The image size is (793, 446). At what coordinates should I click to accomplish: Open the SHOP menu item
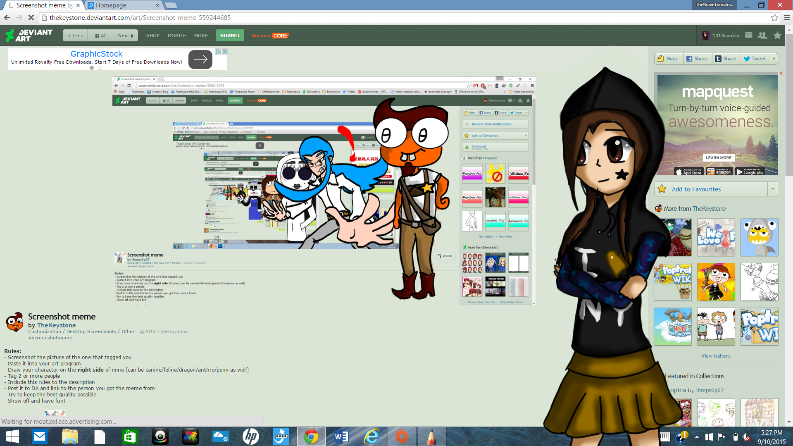(x=152, y=36)
